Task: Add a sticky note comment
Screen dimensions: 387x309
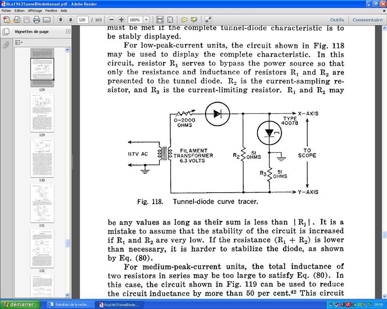Action: click(184, 20)
